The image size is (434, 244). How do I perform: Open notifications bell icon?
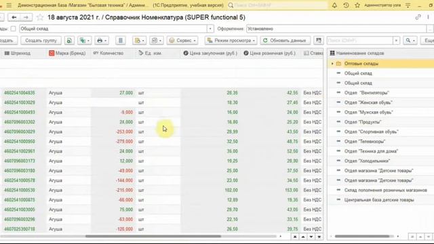pos(334,5)
